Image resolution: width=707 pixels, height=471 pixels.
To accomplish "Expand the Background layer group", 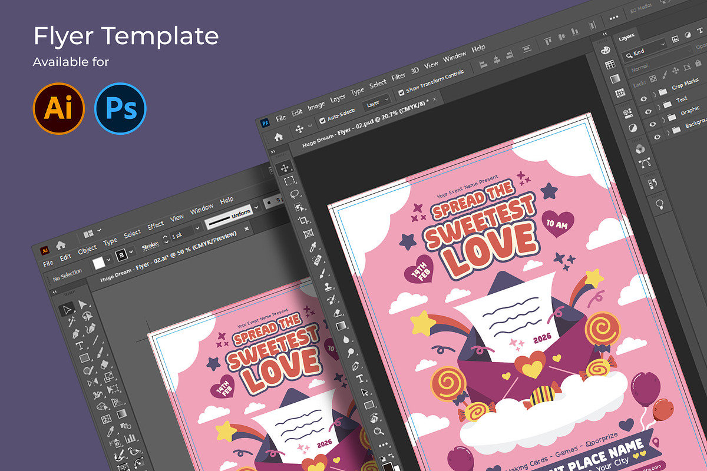I will 668,132.
